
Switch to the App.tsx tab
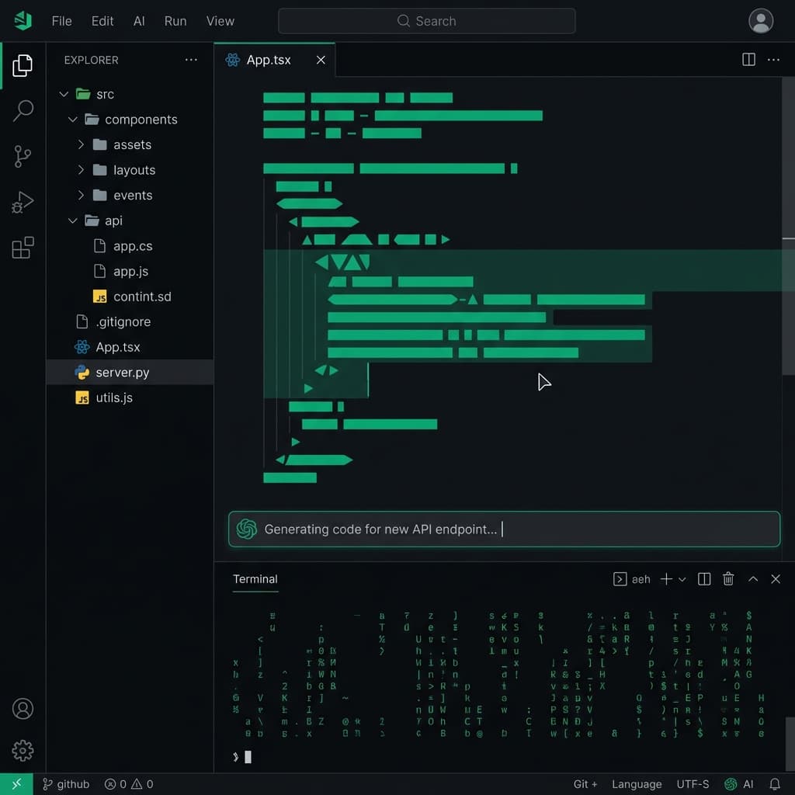point(267,59)
